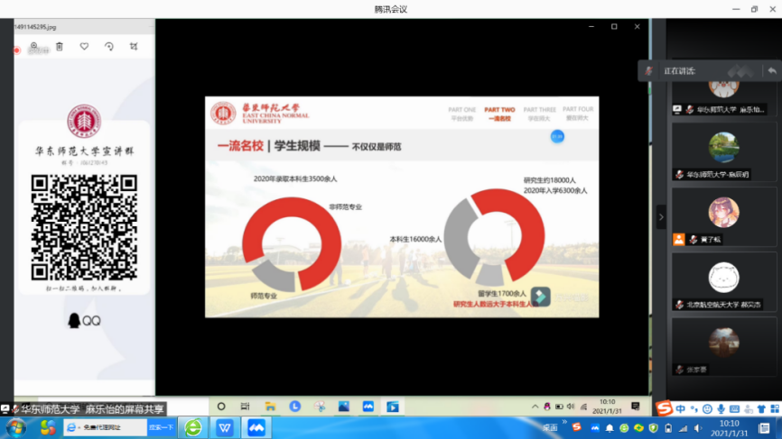Open 麻乐怡 participant video tile
The height and width of the screenshot is (439, 782).
[723, 97]
